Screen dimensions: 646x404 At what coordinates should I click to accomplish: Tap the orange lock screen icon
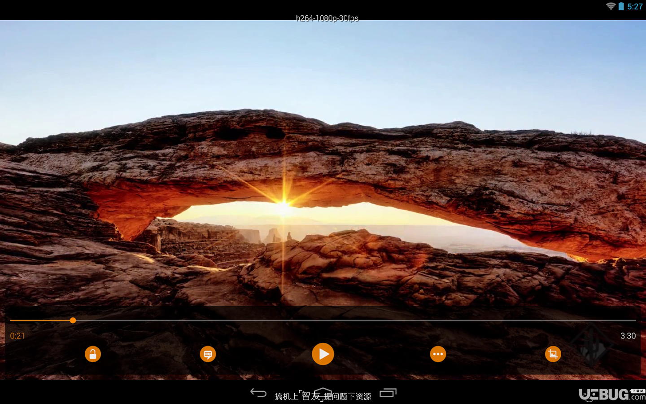(93, 354)
